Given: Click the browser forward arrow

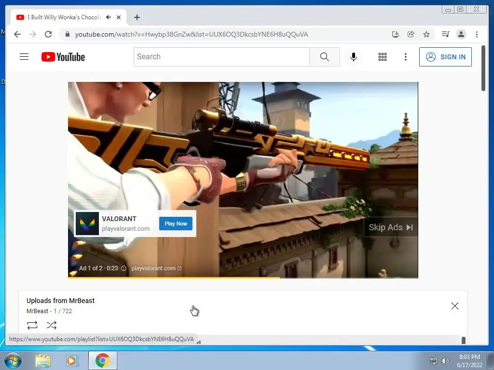Looking at the screenshot, I should (x=33, y=34).
